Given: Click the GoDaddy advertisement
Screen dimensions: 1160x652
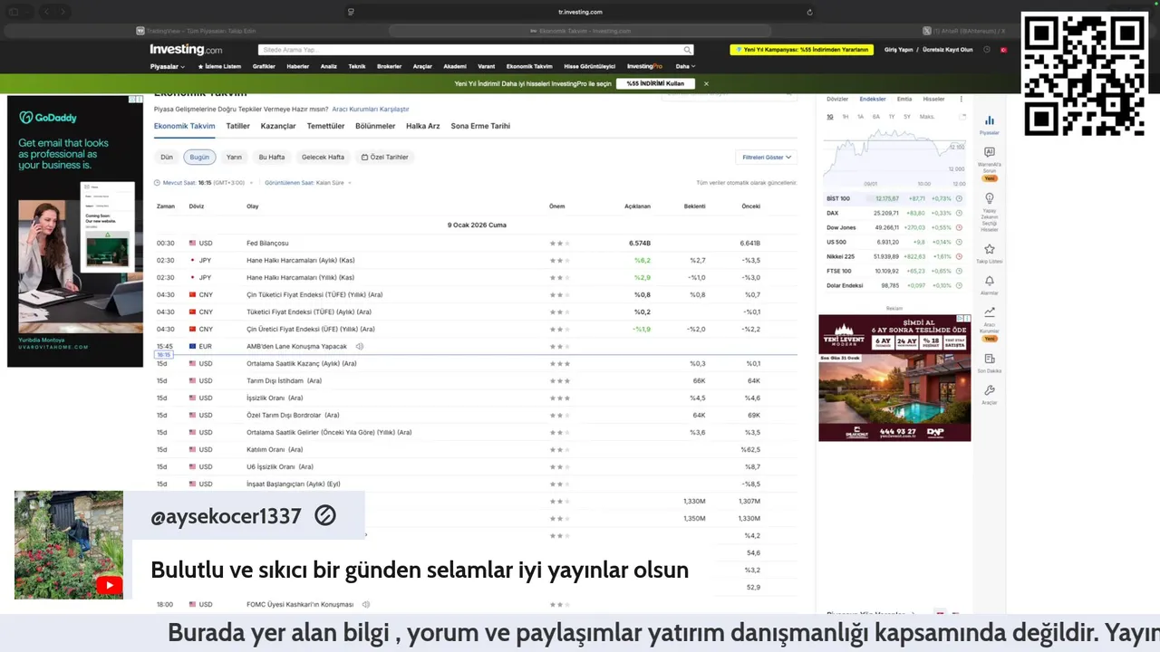Looking at the screenshot, I should point(75,231).
